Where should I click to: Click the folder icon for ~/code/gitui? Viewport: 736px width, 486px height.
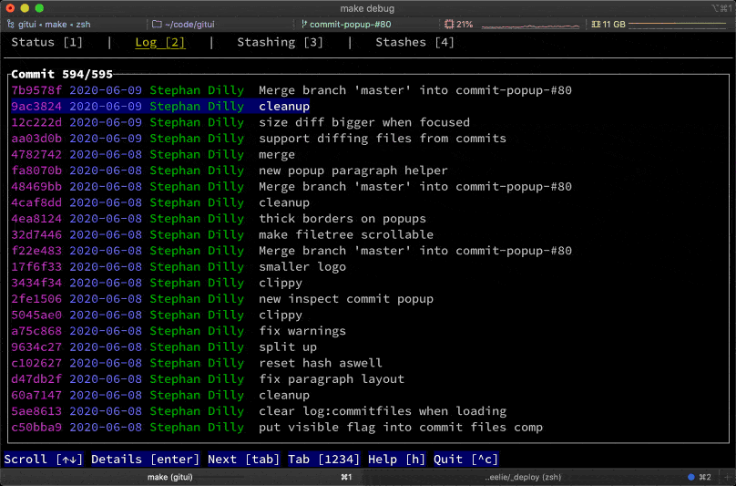tap(157, 24)
